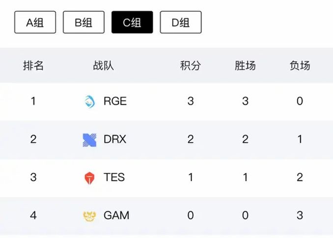Click the 积分 column header

191,66
